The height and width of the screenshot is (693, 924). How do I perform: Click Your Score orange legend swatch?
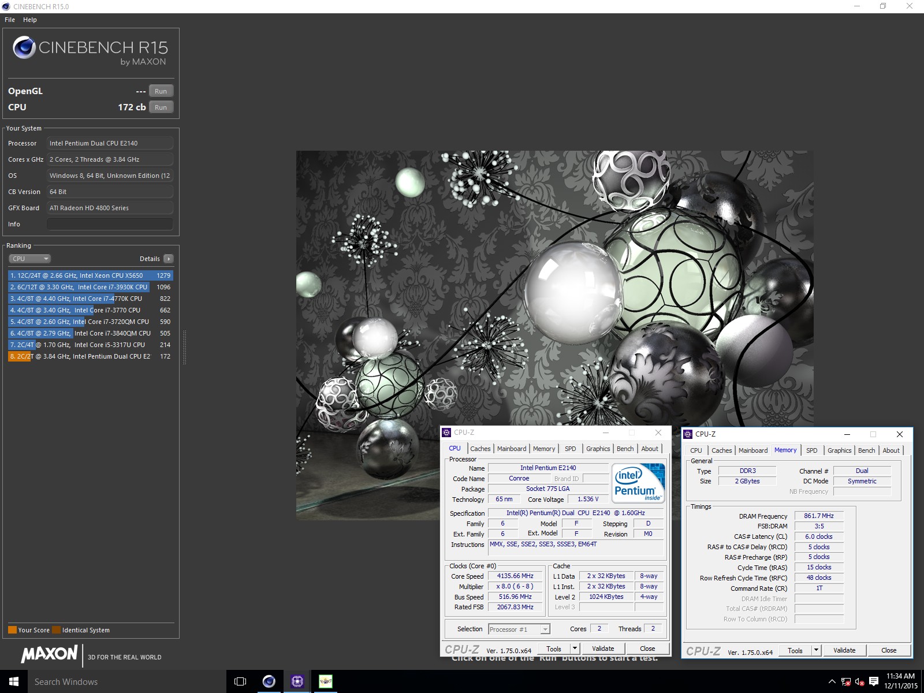coord(12,630)
